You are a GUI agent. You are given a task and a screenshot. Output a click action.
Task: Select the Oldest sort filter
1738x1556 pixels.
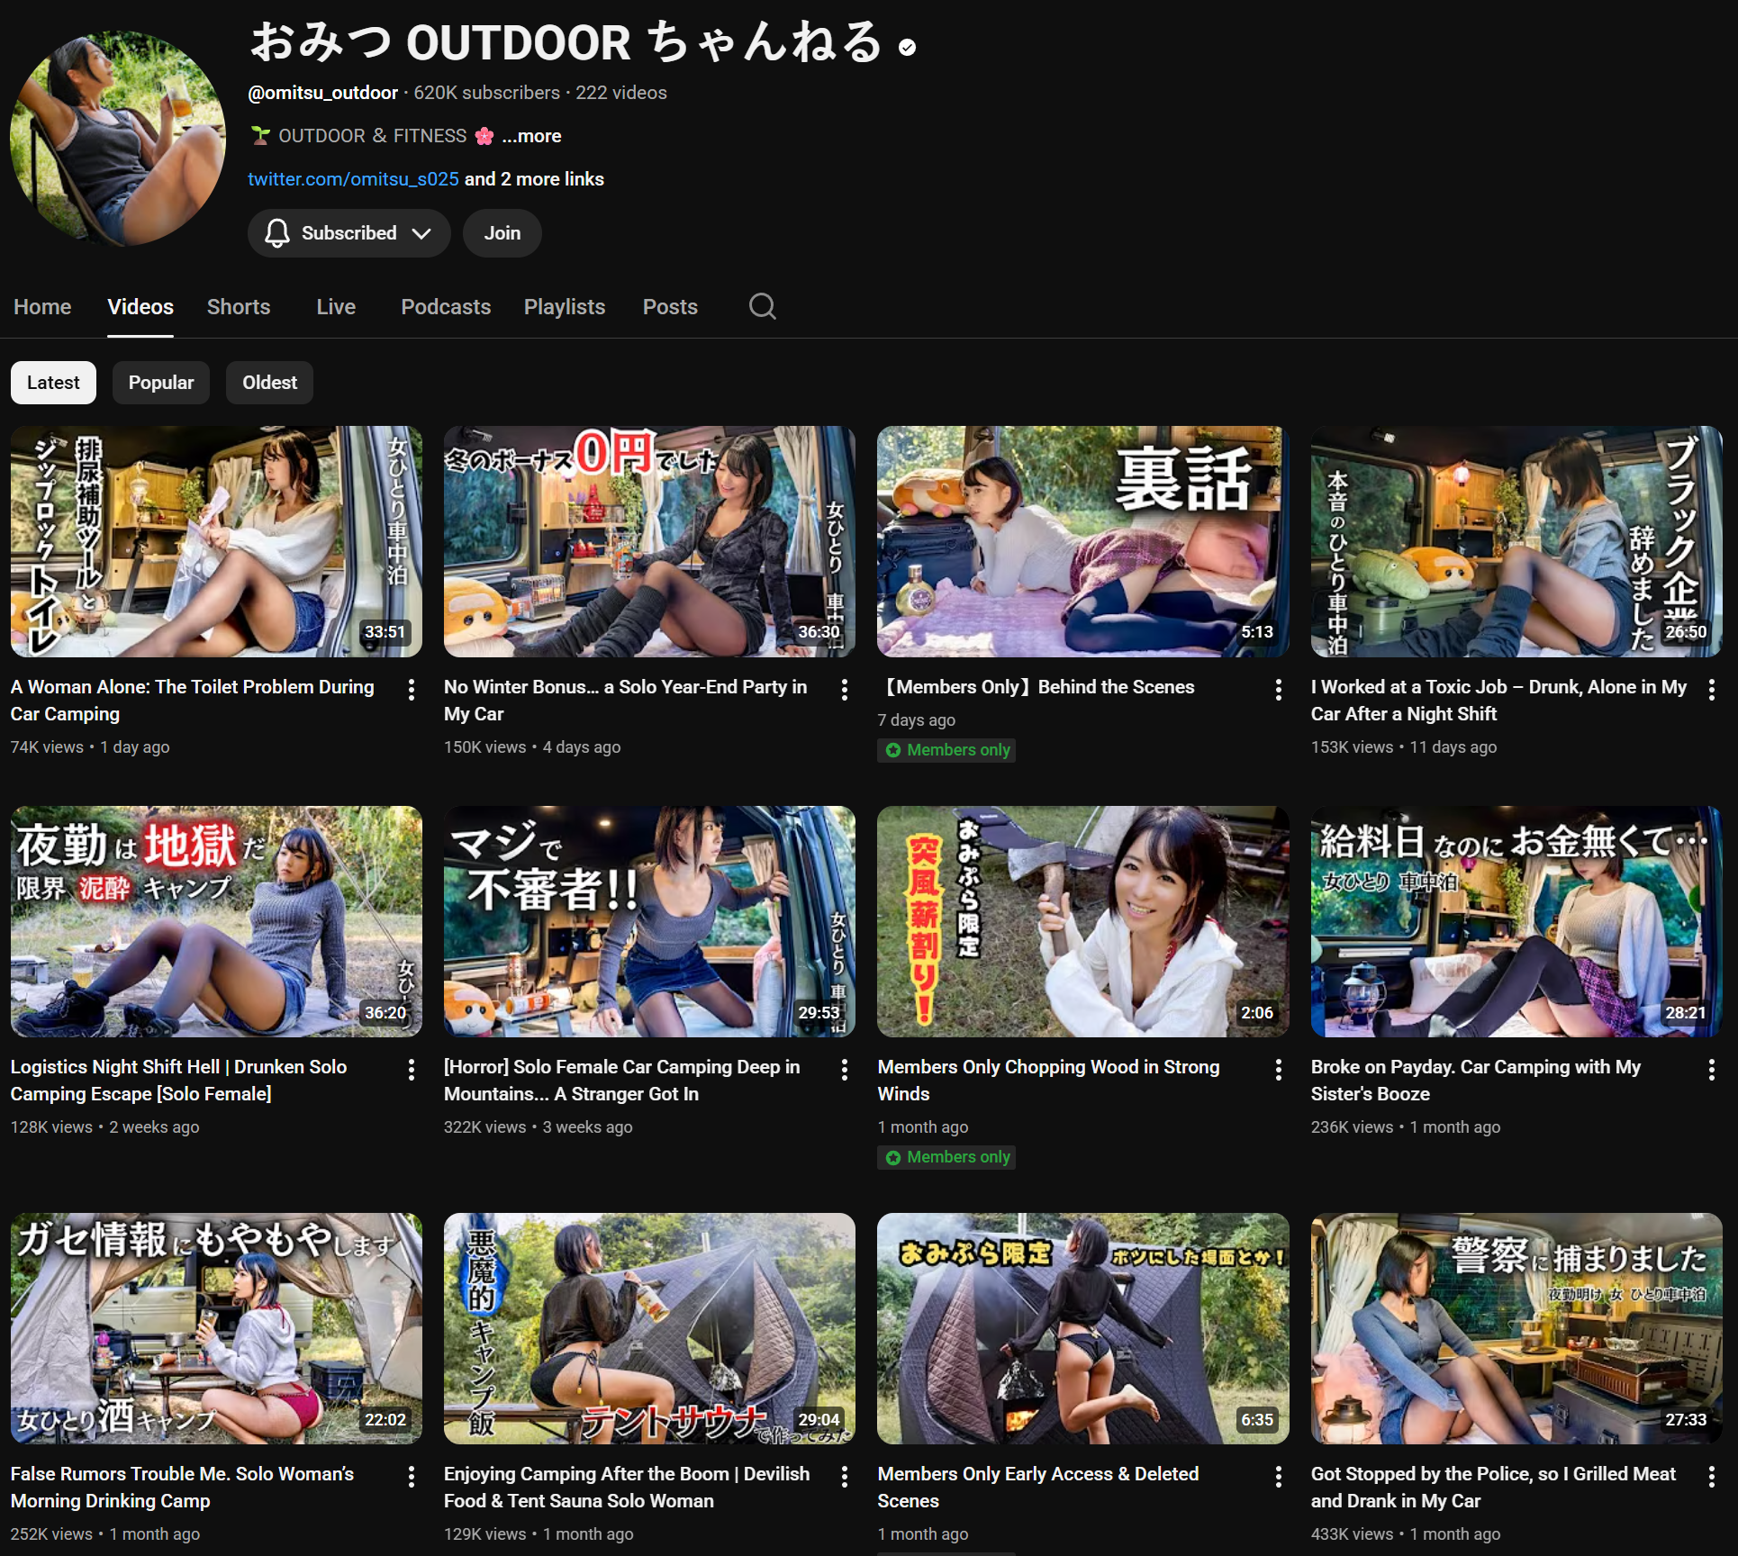(269, 383)
